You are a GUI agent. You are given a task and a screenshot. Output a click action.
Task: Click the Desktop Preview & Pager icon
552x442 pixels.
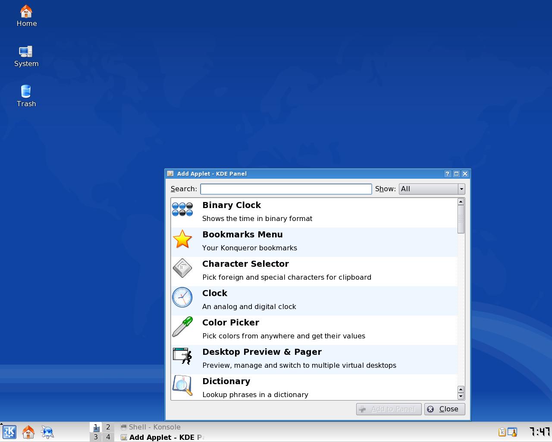pyautogui.click(x=182, y=356)
